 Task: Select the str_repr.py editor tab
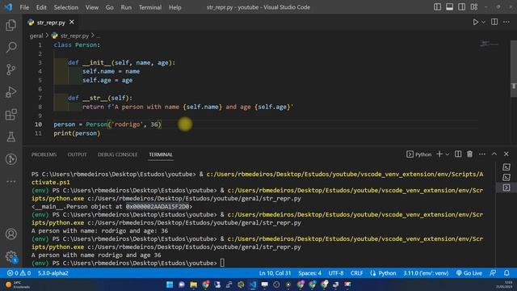coord(51,23)
